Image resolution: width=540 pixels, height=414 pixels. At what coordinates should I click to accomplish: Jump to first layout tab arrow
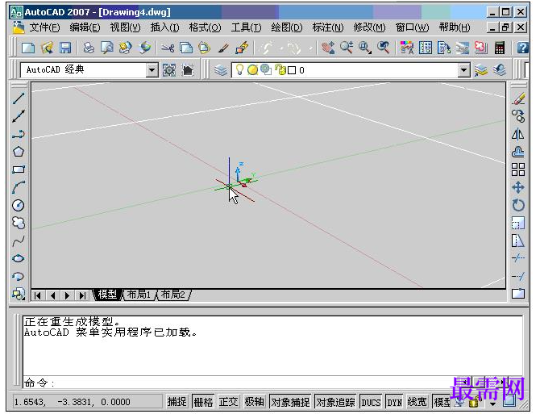click(x=38, y=295)
